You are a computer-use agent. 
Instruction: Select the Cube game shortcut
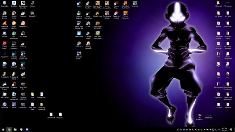[88, 24]
